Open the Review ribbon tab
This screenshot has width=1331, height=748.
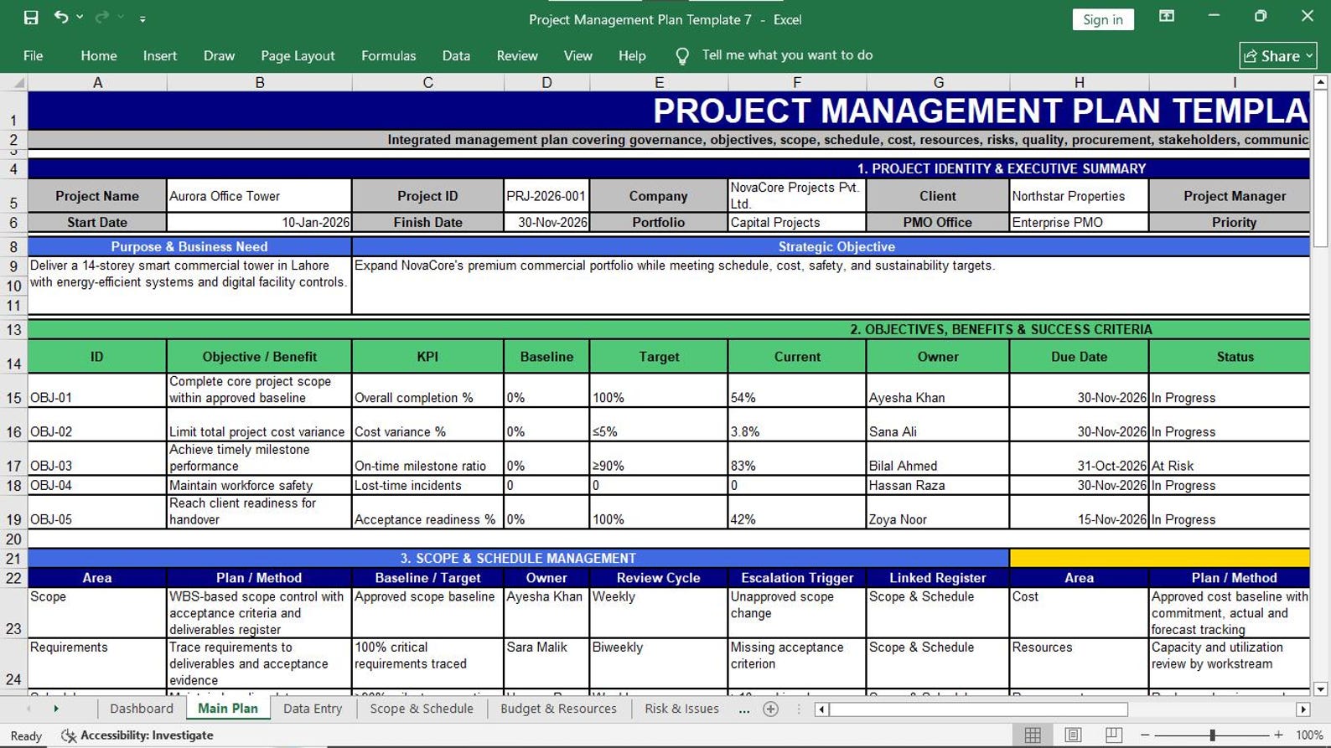(x=517, y=56)
